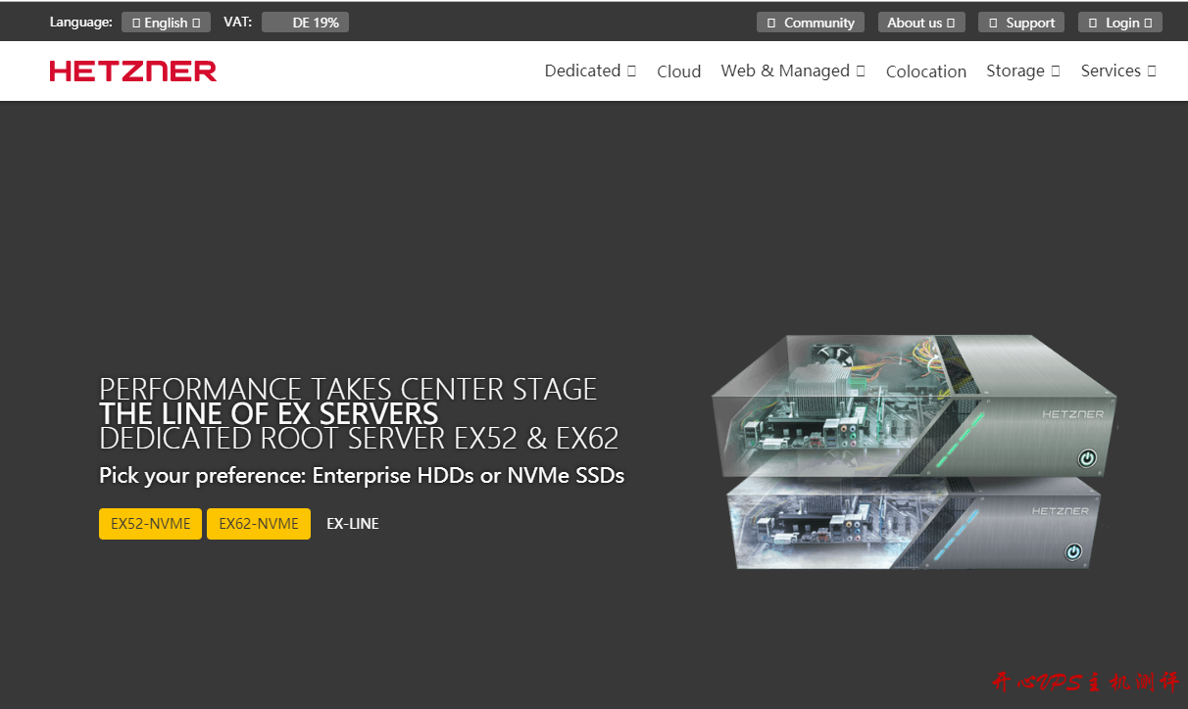Select the yellow EX52-NVME button
The width and height of the screenshot is (1188, 709).
[150, 524]
